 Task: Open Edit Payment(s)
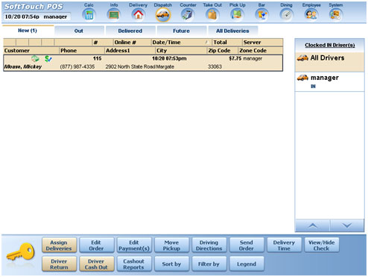pos(134,245)
